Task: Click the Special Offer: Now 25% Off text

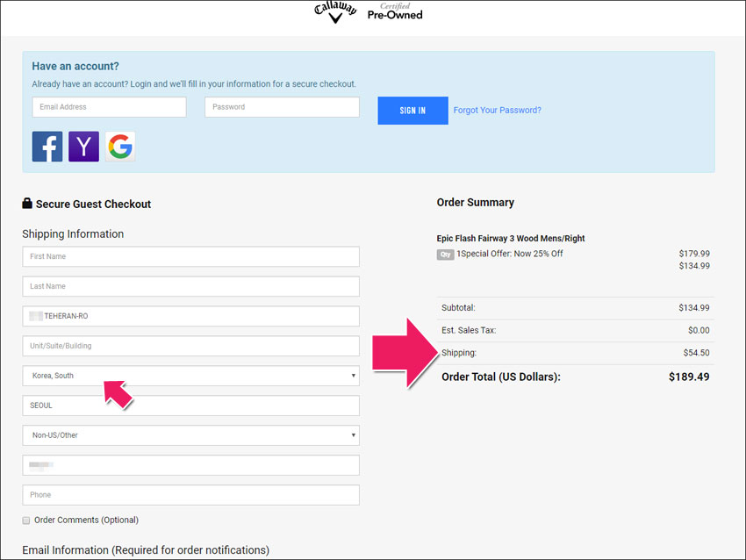Action: tap(512, 254)
